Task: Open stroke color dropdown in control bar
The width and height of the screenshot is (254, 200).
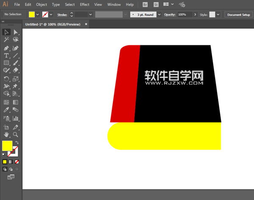Action: tap(51, 14)
